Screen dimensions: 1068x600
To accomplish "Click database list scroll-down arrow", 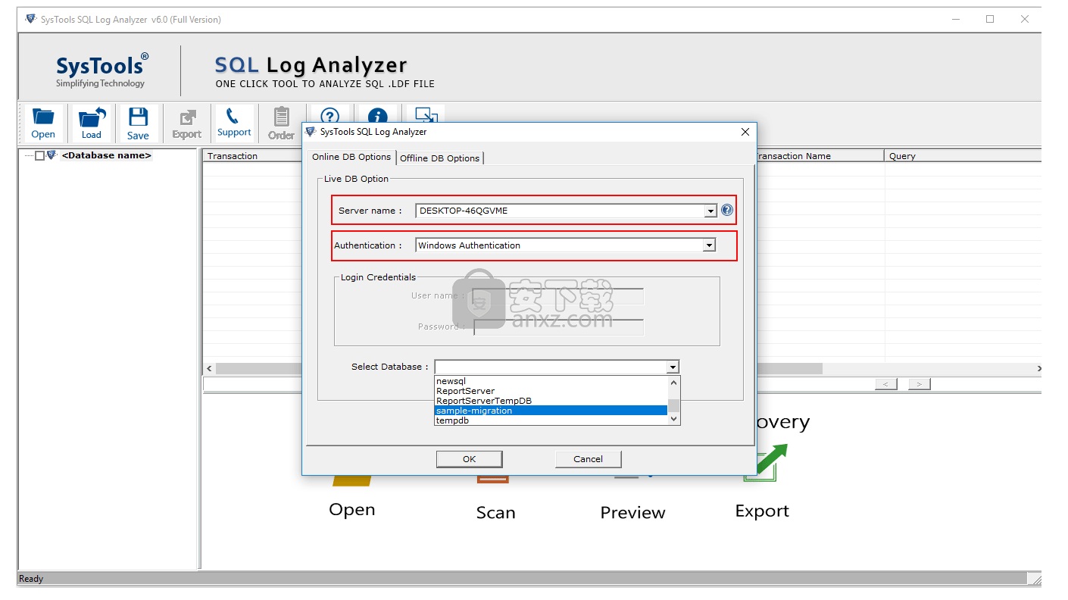I will click(x=674, y=419).
